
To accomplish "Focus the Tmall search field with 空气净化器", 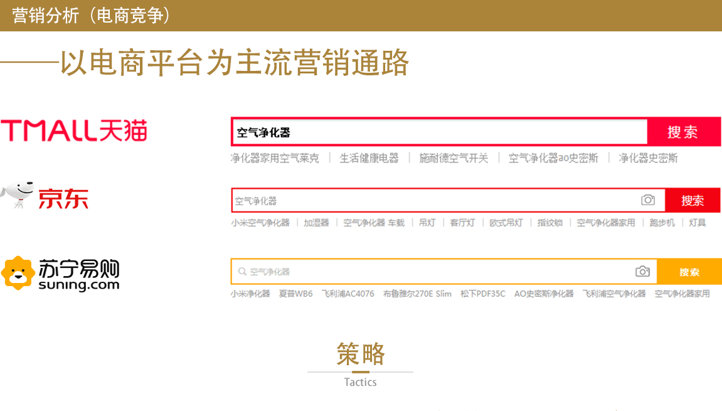I will (x=439, y=132).
